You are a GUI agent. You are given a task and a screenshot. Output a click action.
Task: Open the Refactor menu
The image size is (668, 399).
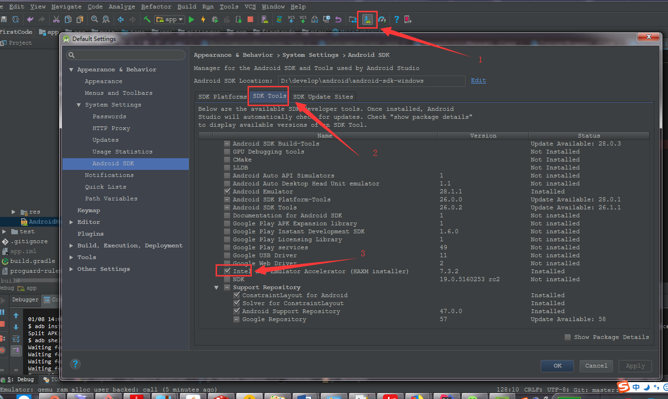[156, 7]
